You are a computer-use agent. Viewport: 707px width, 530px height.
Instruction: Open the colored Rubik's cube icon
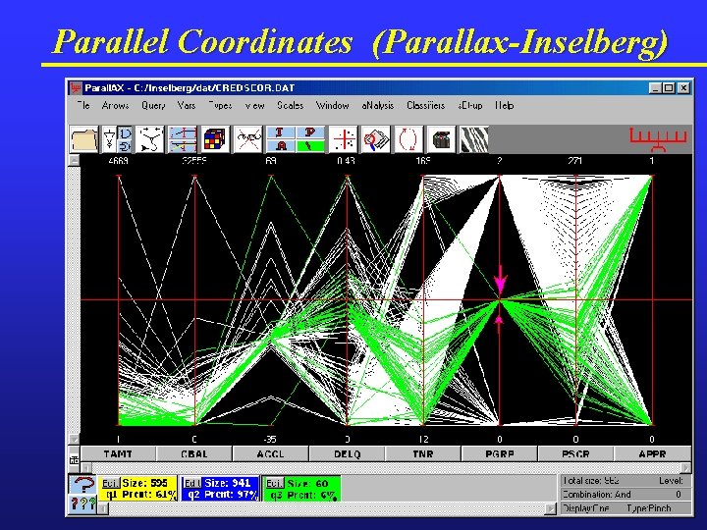tap(215, 139)
